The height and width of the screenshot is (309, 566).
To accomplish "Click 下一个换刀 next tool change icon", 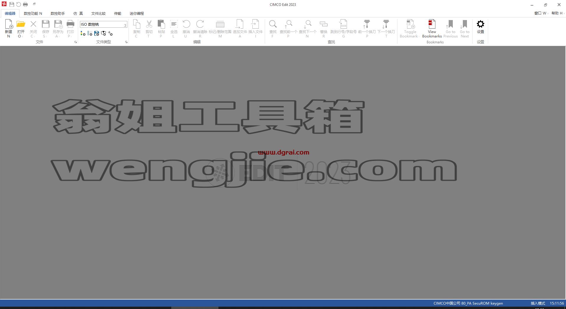I will [386, 24].
